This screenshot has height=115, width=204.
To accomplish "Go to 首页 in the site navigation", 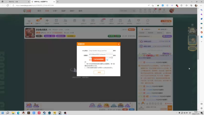I will coord(39,11).
